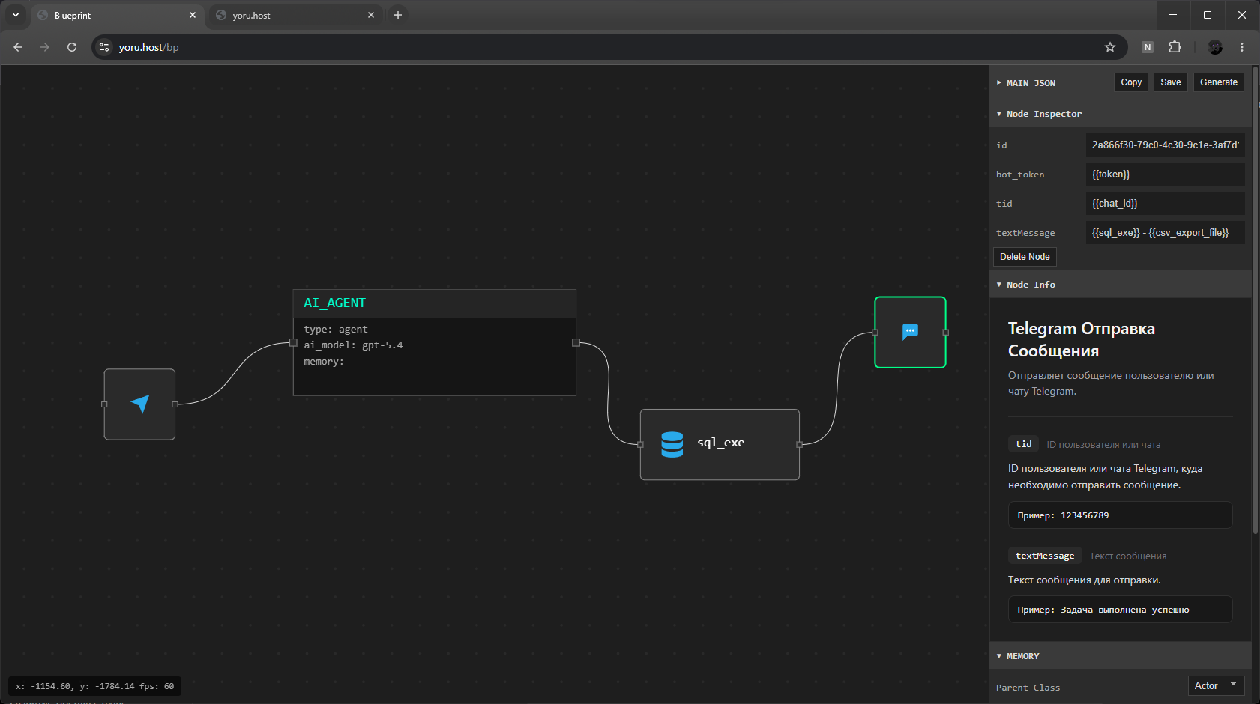Image resolution: width=1260 pixels, height=704 pixels.
Task: Click the sql_exe node input port
Action: click(x=640, y=444)
